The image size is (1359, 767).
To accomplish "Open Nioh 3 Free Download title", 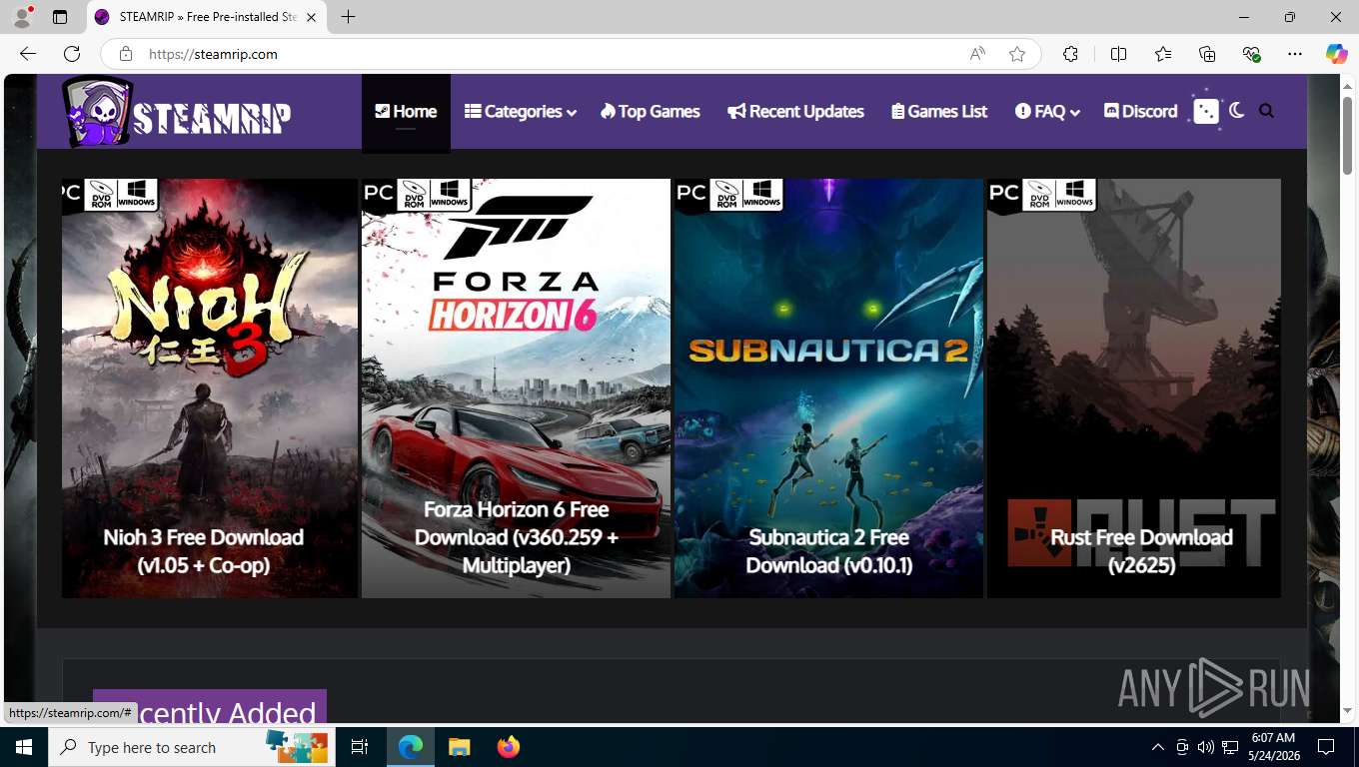I will click(x=204, y=551).
